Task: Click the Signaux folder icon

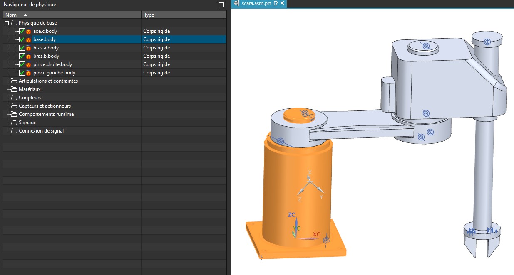Action: point(14,123)
